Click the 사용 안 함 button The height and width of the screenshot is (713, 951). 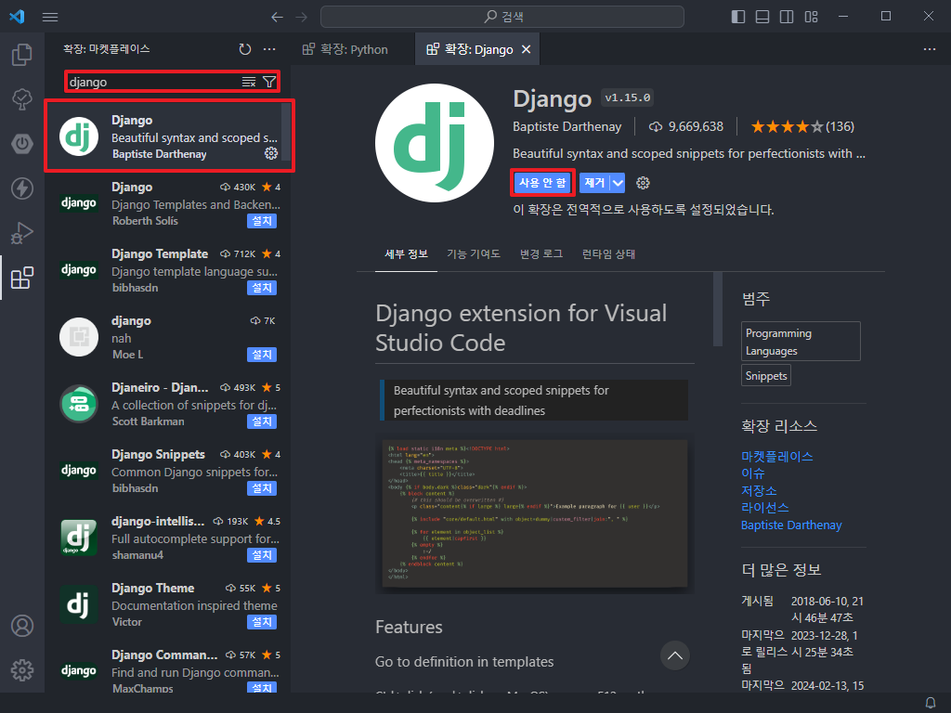(542, 183)
